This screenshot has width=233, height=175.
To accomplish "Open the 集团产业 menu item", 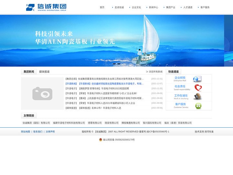I will (171, 7).
